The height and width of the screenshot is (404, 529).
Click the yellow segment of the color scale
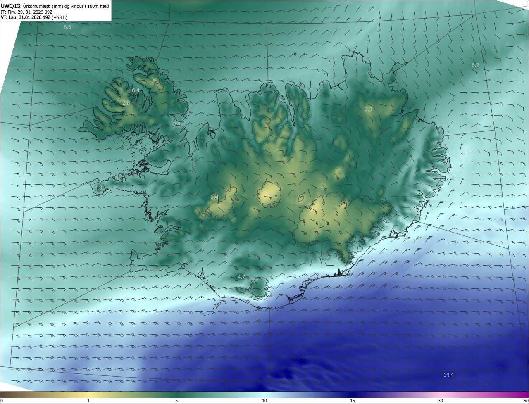click(89, 394)
